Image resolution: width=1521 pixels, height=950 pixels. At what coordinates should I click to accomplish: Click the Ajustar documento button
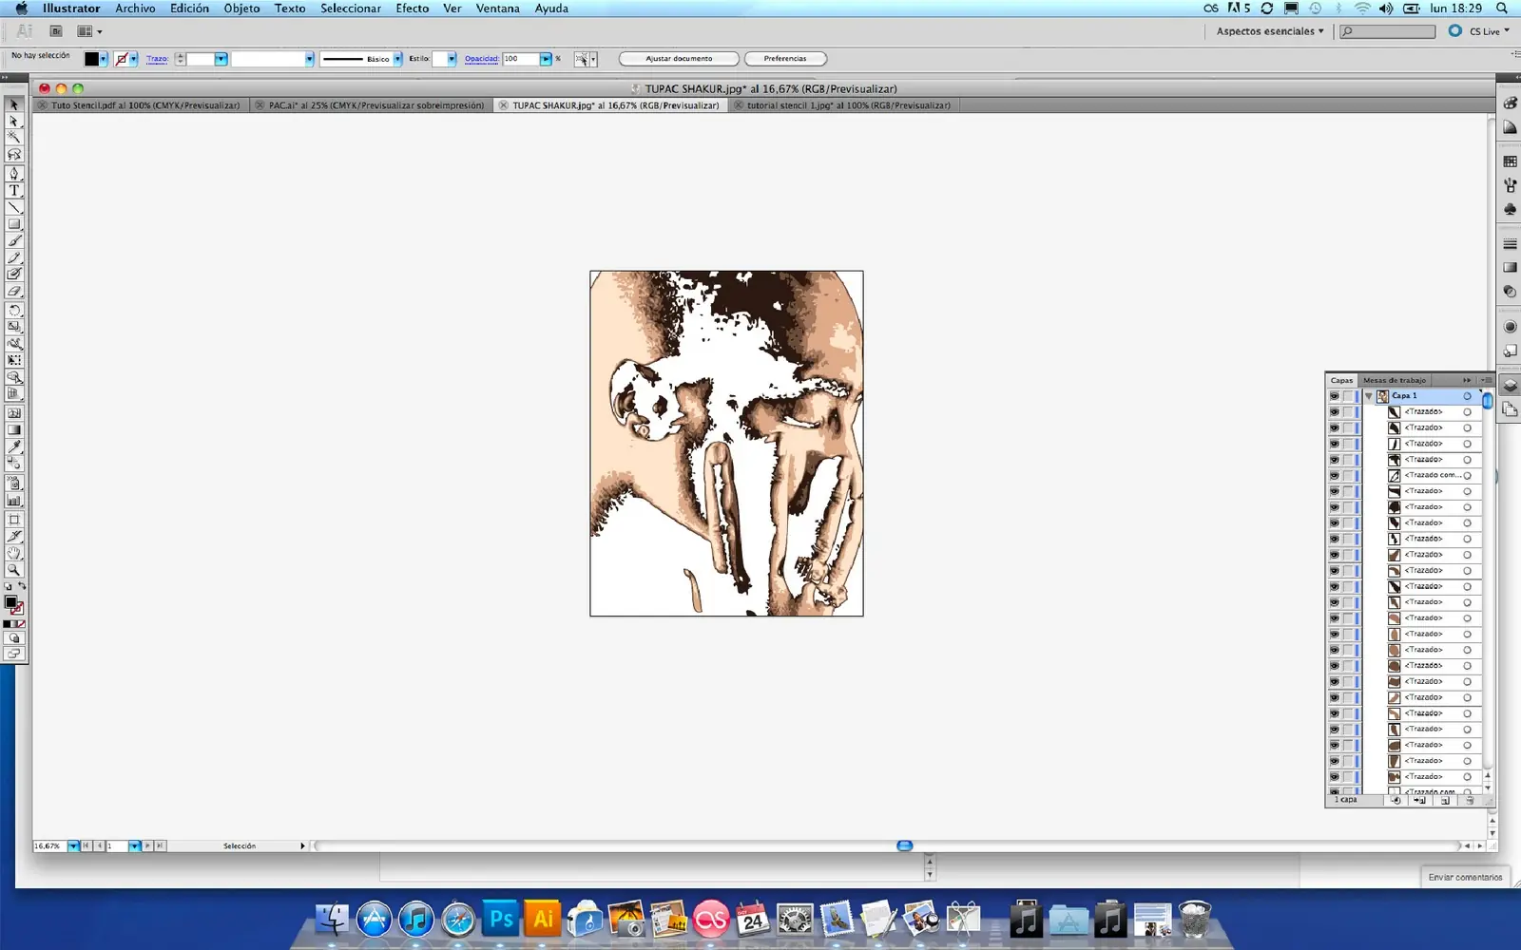coord(679,59)
